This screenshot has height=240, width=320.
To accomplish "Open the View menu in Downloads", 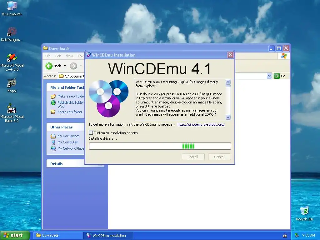I will pyautogui.click(x=69, y=56).
